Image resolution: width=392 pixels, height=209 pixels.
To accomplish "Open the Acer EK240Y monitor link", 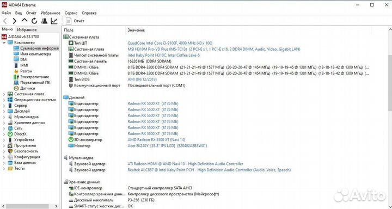I will [167, 146].
